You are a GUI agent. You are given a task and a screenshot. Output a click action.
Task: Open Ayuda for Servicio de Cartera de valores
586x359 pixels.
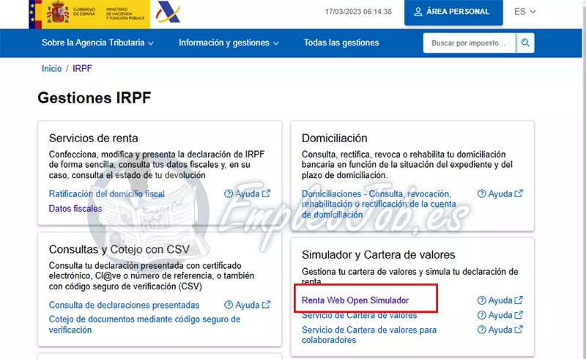(x=500, y=315)
